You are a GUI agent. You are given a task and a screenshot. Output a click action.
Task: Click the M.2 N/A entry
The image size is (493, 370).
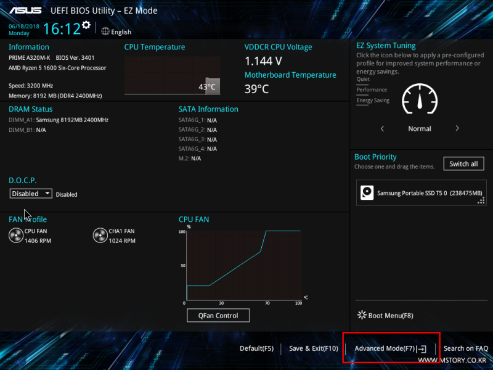(x=190, y=158)
